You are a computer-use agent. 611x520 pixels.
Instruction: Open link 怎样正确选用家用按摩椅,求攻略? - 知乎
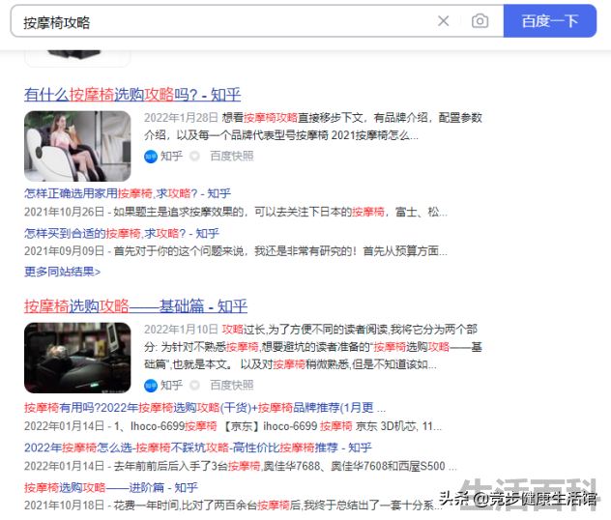(128, 193)
